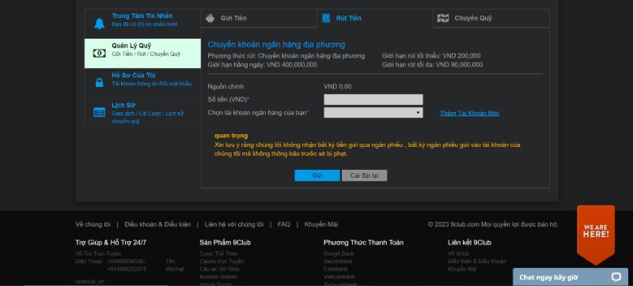Open Điều khoản & Điều kiện link
The width and height of the screenshot is (633, 286).
pyautogui.click(x=157, y=224)
